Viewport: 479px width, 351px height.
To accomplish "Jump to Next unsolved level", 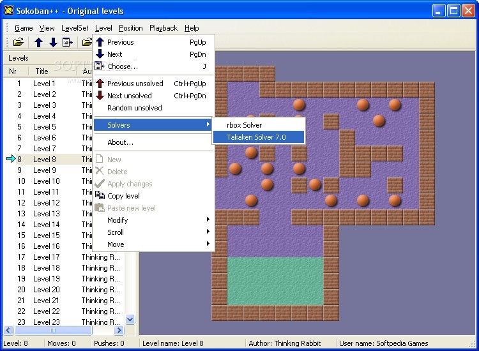I will pos(154,96).
